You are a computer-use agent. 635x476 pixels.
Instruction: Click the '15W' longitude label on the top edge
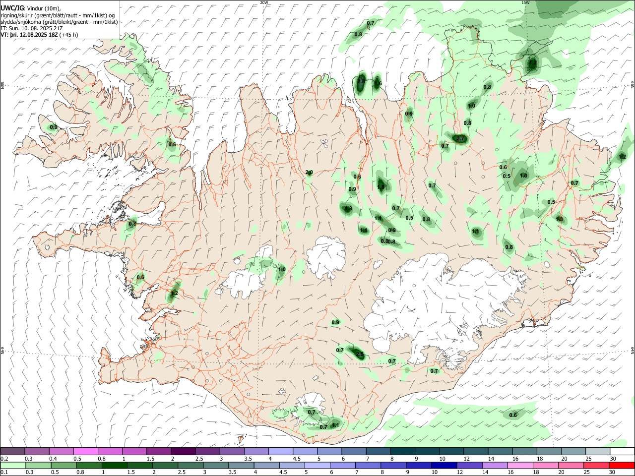pos(525,2)
